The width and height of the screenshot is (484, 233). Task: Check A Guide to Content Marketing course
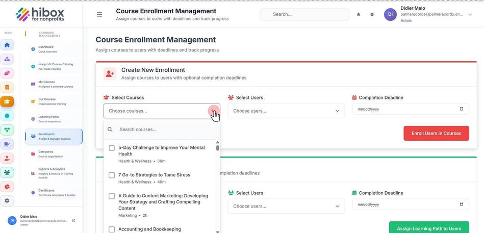(112, 196)
